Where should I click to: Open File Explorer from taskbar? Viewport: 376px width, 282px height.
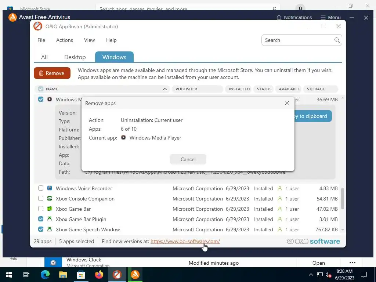(x=63, y=275)
